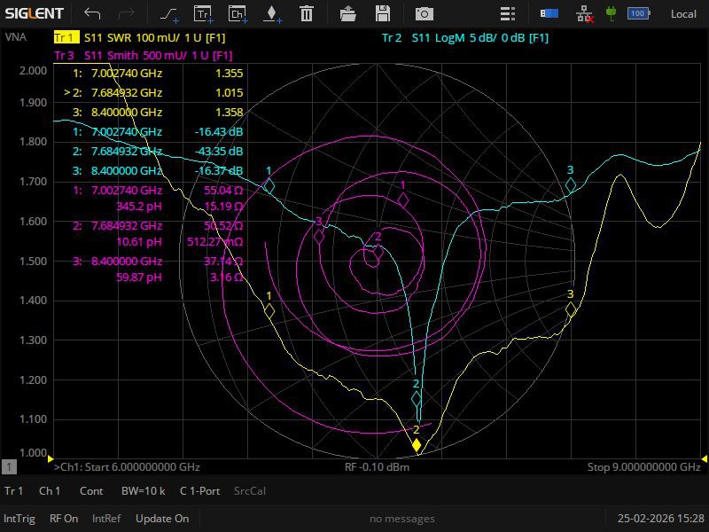Click the add line trace icon
The width and height of the screenshot is (709, 532).
pos(168,13)
